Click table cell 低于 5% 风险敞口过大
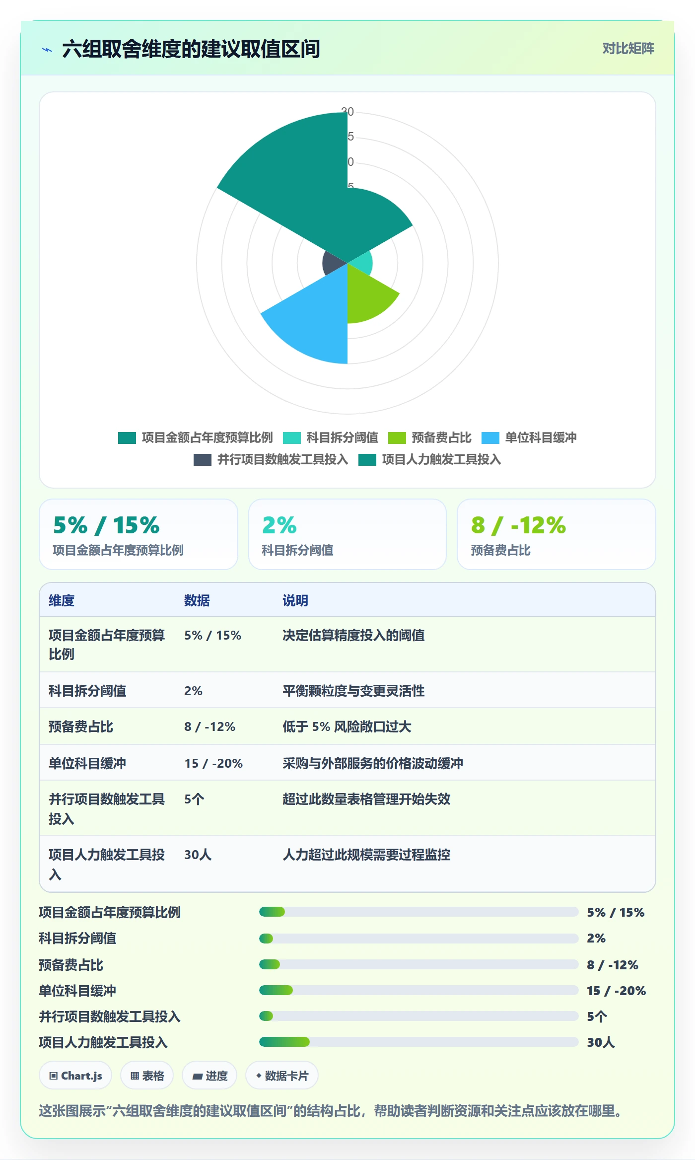 pyautogui.click(x=347, y=726)
